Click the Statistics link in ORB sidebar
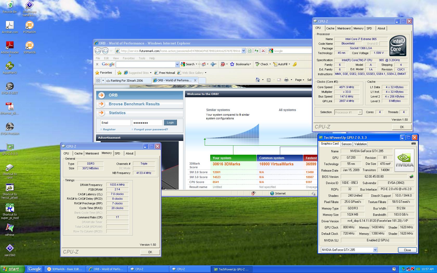This screenshot has width=437, height=273. [117, 113]
